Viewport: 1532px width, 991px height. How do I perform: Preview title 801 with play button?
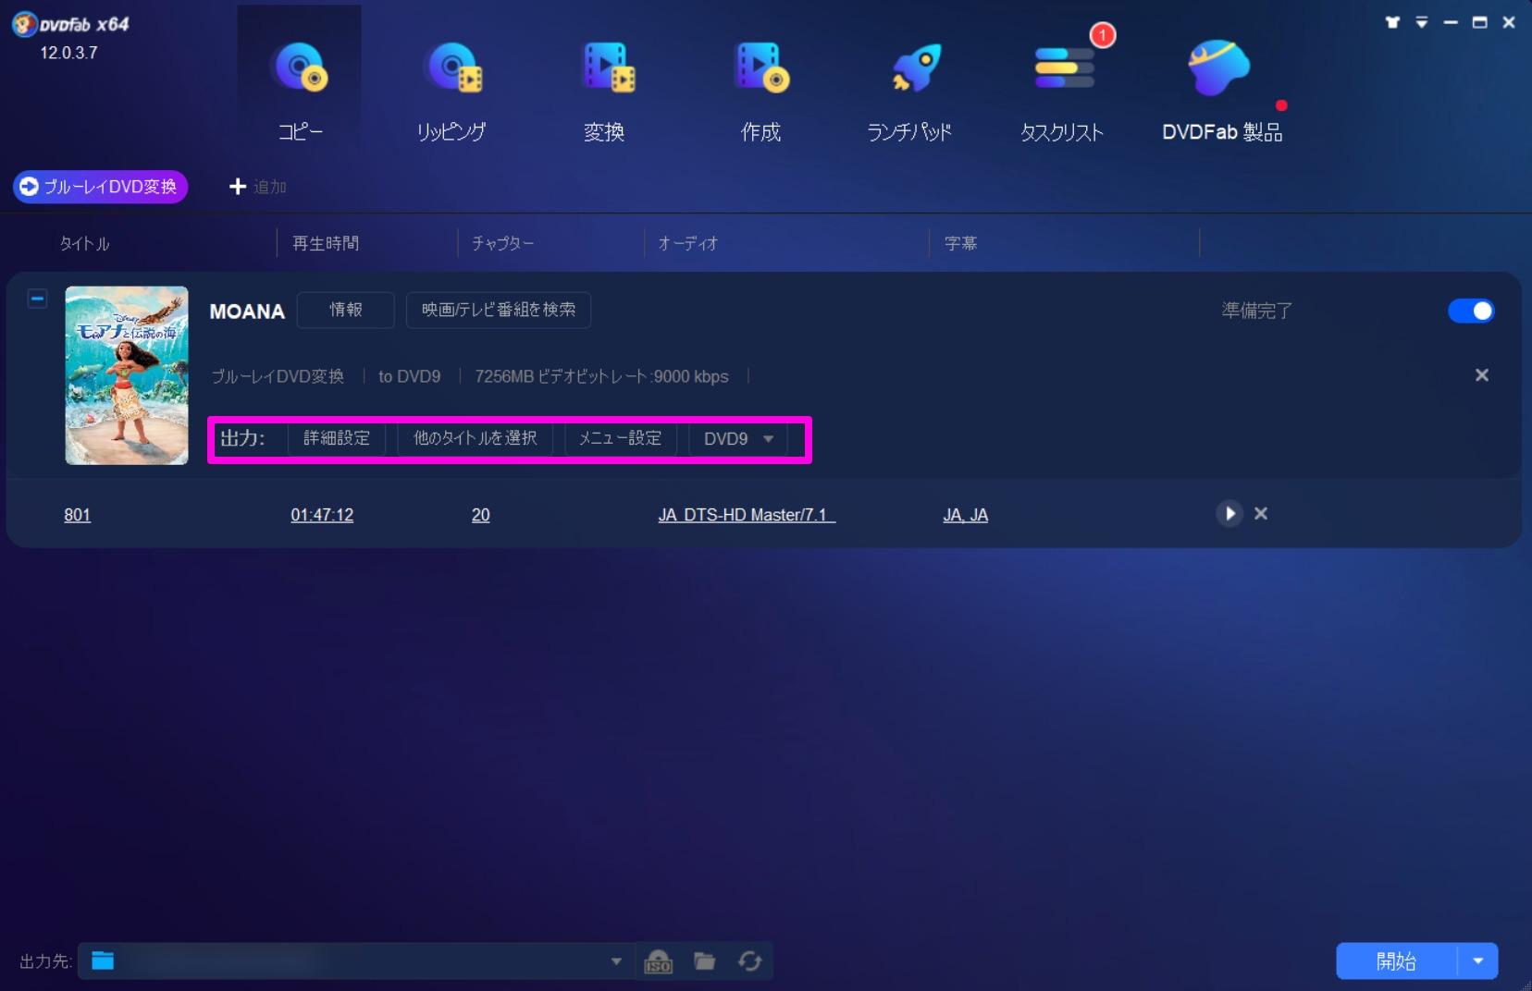coord(1229,514)
